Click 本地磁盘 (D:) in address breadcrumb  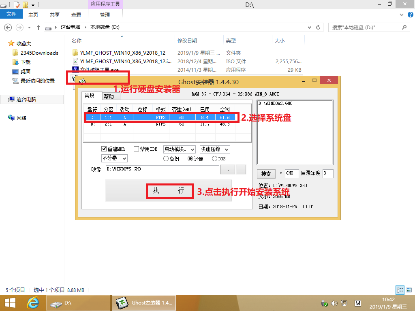[x=105, y=27]
